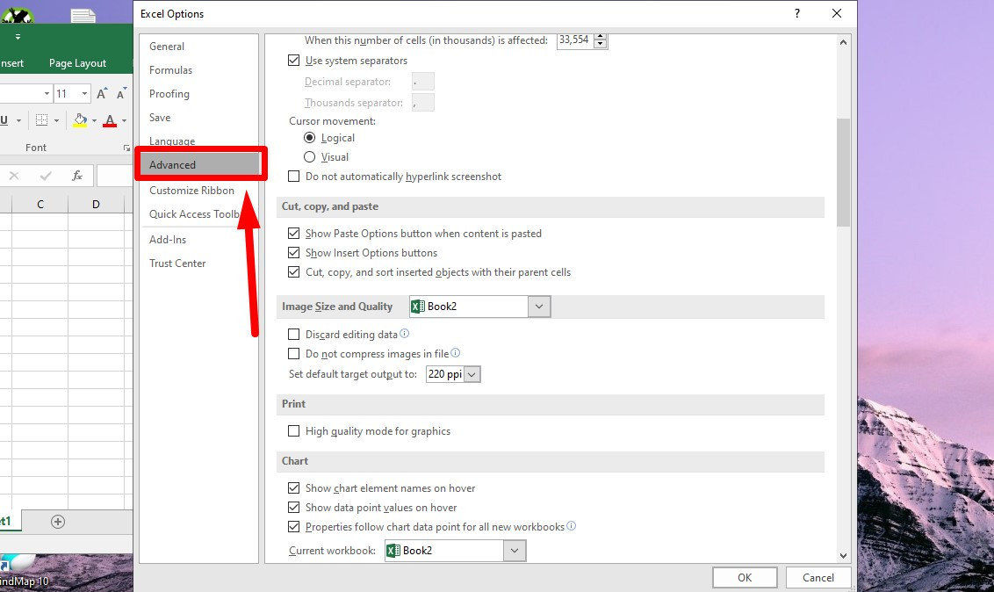Open the Fill Color bucket icon
This screenshot has height=592, width=994.
(x=82, y=120)
